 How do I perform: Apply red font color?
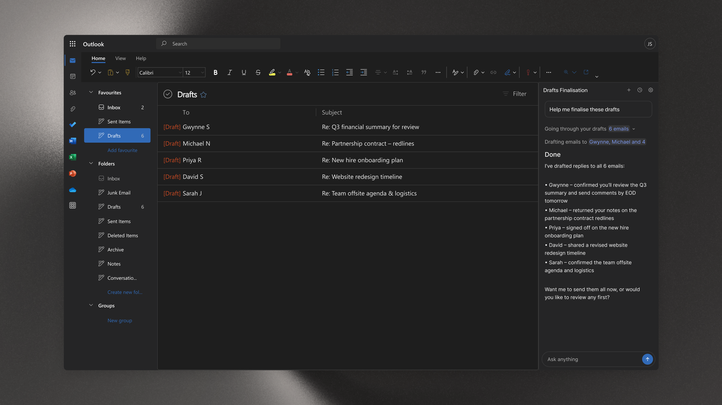pos(290,72)
